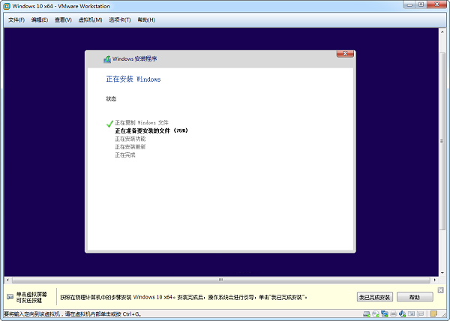Image resolution: width=450 pixels, height=321 pixels.
Task: Click the green checkmark beside the copy files step
Action: [109, 124]
